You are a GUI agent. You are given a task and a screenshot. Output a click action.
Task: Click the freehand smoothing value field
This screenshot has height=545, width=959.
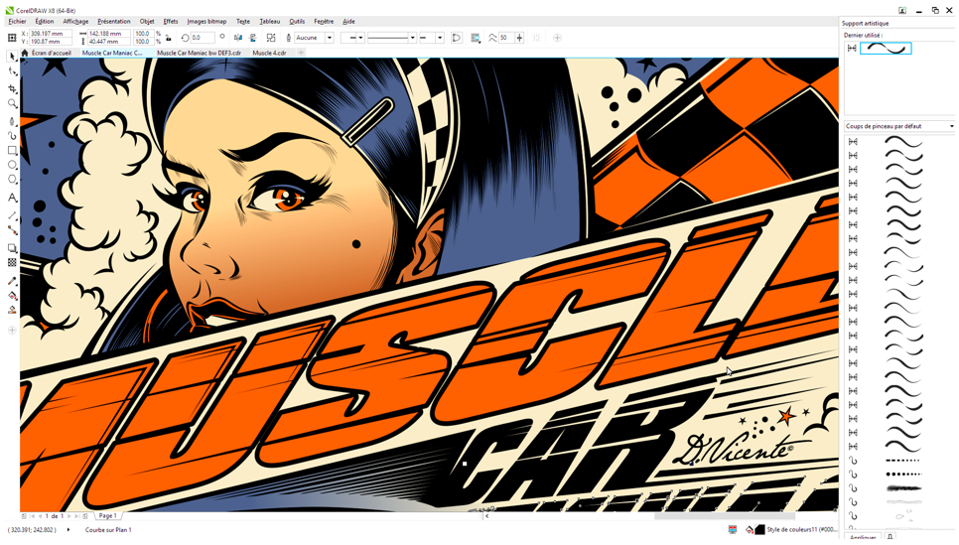coord(505,38)
